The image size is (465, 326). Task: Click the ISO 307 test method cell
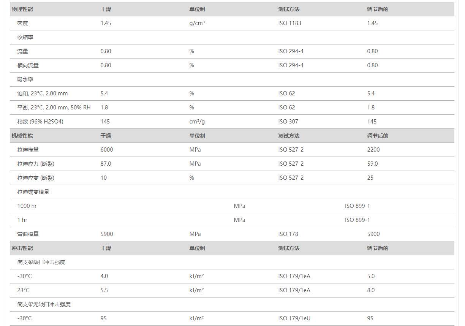point(288,122)
